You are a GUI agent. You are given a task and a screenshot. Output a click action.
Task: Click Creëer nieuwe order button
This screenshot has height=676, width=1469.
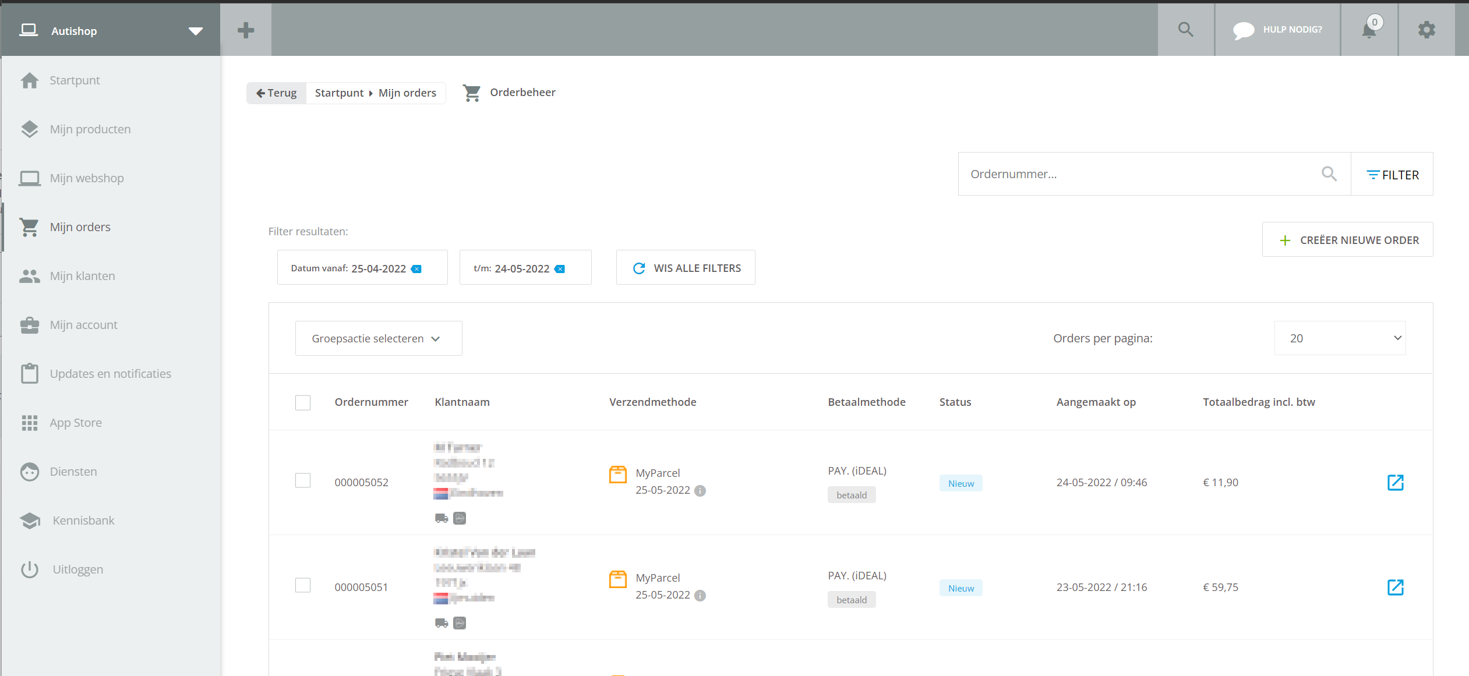point(1347,240)
